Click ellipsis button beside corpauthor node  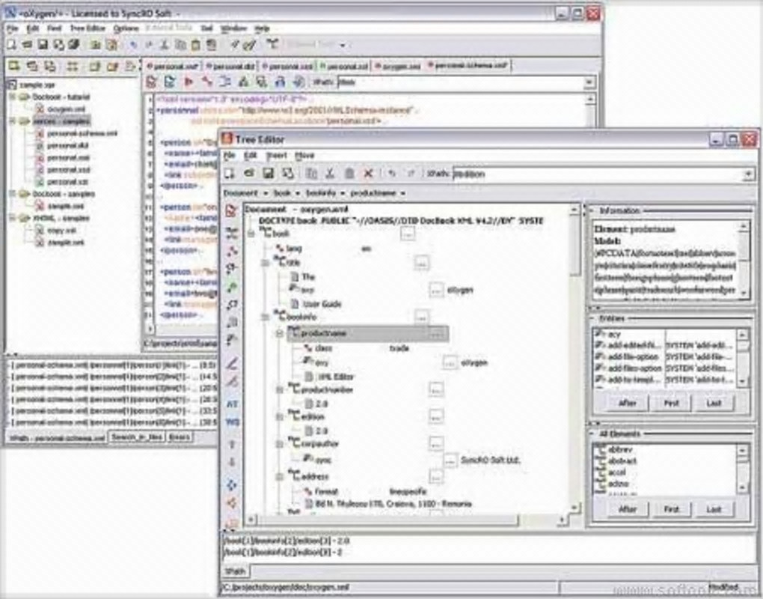[x=436, y=443]
